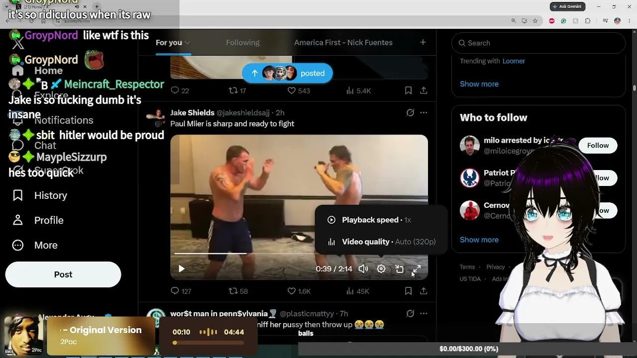Viewport: 637px width, 358px height.
Task: Expand the For you tab chevron
Action: tap(188, 43)
